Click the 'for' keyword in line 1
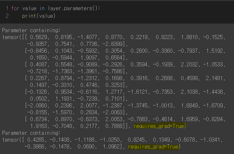 (x=15, y=8)
